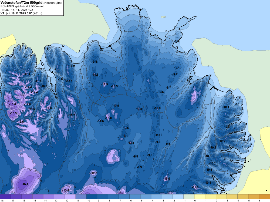The height and width of the screenshot is (202, 270).
Task: Click the line 'EC-HRES spá brúuð á 500m net'
Action: (22, 6)
